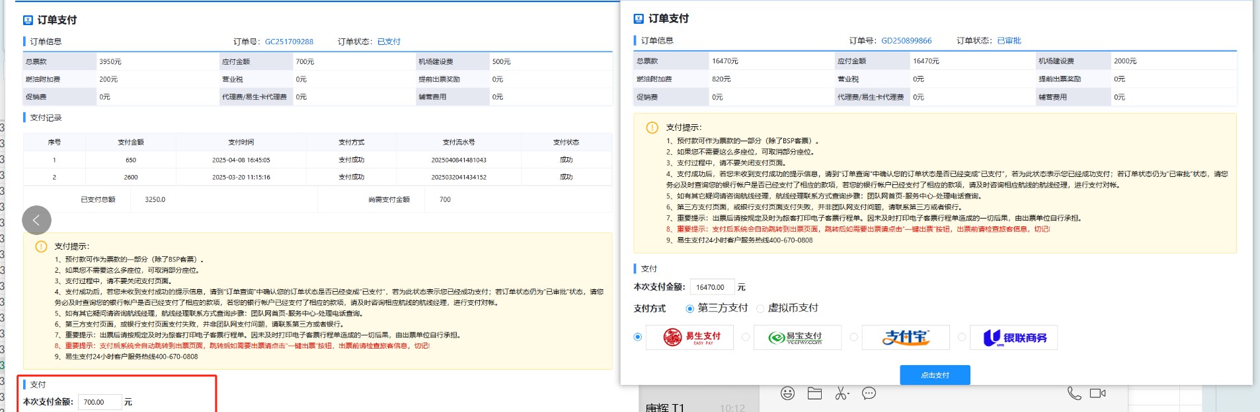The image size is (1260, 412).
Task: Open order number GC251709288 link
Action: 289,42
